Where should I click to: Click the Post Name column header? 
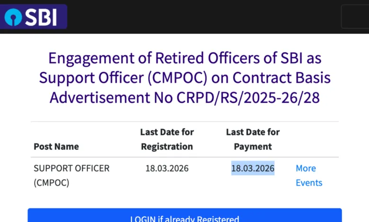[56, 146]
